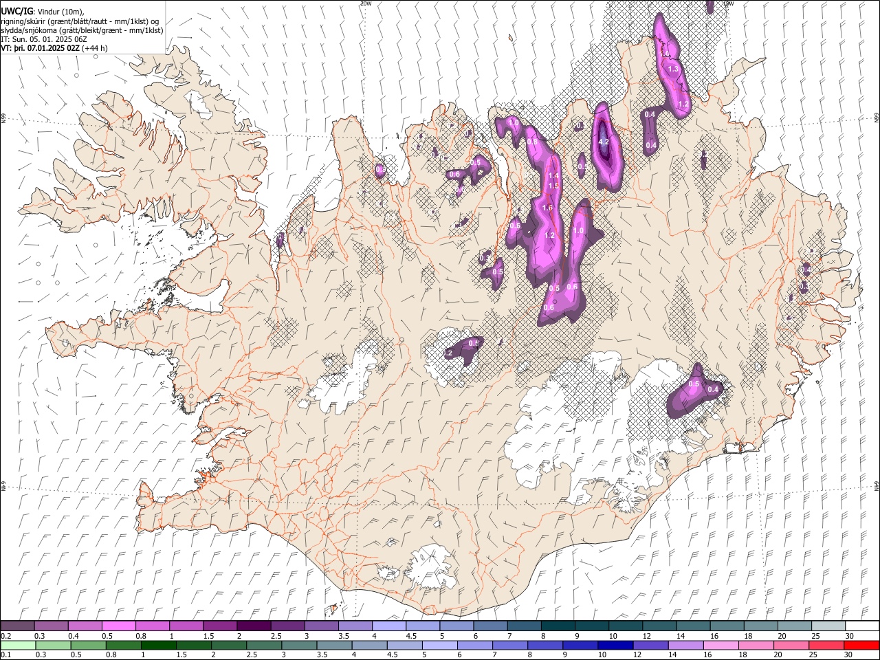
Task: Pick the pale grey 25–30 upper-row swatch
Action: [828, 626]
